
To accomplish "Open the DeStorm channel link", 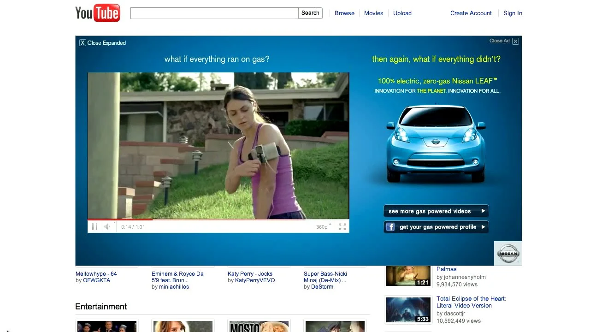I will [x=322, y=287].
